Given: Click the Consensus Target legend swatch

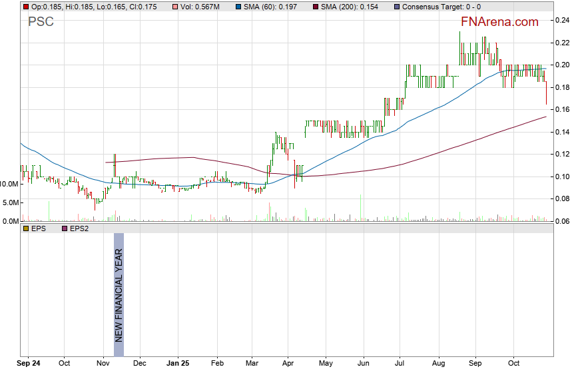Looking at the screenshot, I should point(398,7).
